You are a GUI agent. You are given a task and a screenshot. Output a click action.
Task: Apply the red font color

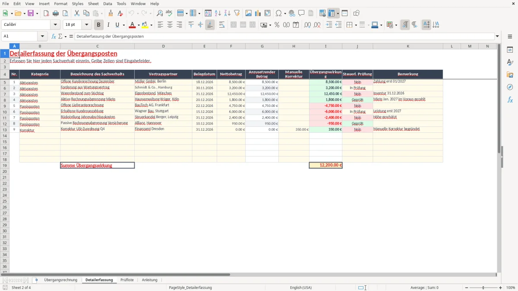pos(133,25)
